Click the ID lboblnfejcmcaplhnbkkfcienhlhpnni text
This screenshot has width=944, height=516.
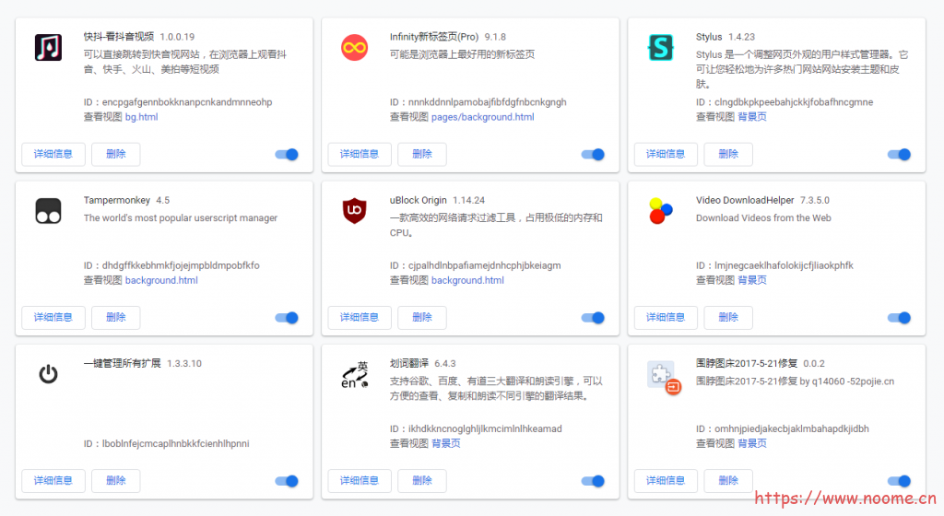tap(166, 443)
